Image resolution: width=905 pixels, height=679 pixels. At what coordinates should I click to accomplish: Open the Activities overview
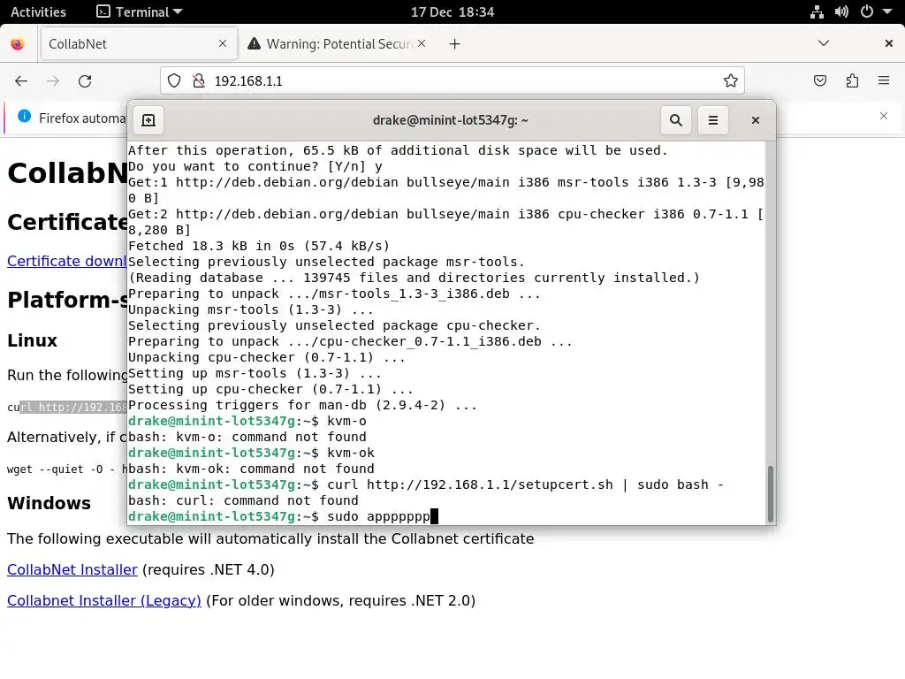point(38,11)
